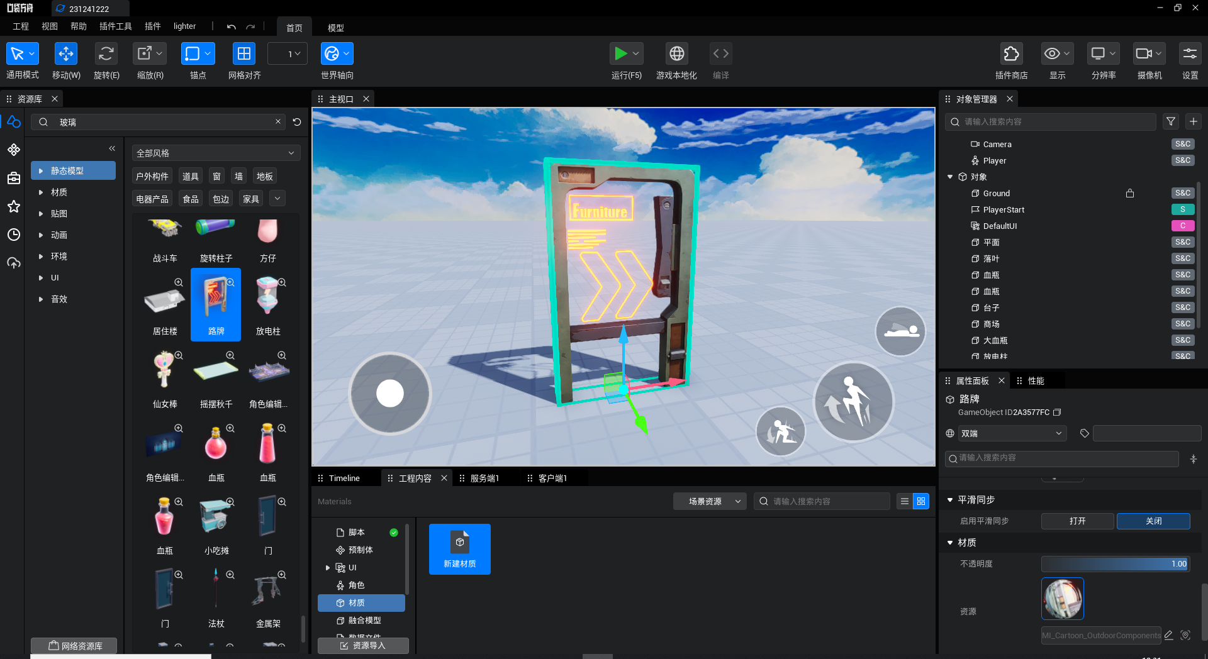Select the 新建材质 item
1208x659 pixels.
(460, 549)
